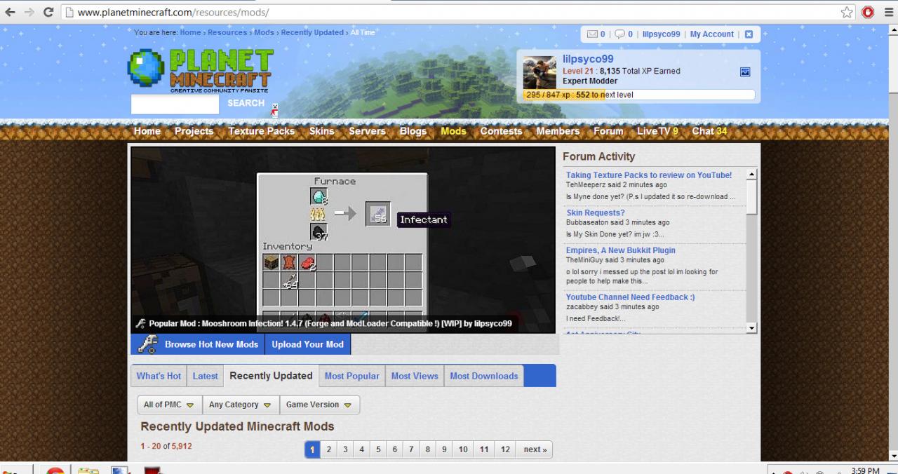Click the Upload Your Mod button

(x=307, y=344)
